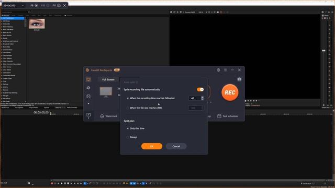Select Chroma Keyer effect in list
The height and width of the screenshot is (188, 335).
tap(7, 55)
